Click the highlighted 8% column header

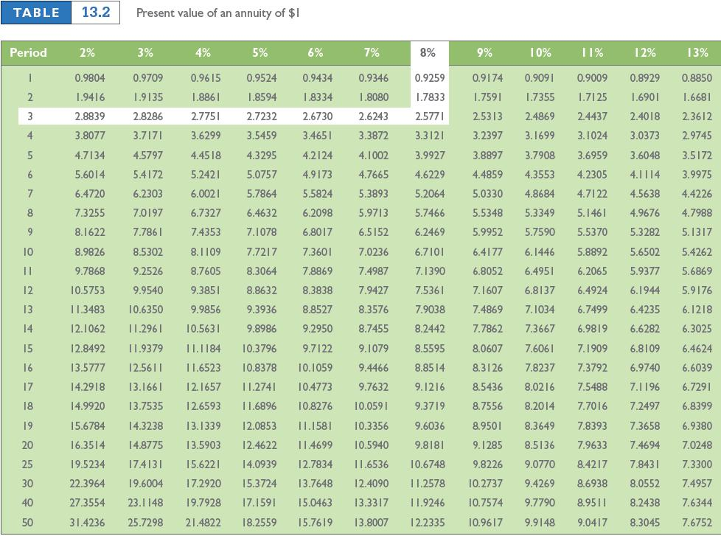click(x=429, y=52)
